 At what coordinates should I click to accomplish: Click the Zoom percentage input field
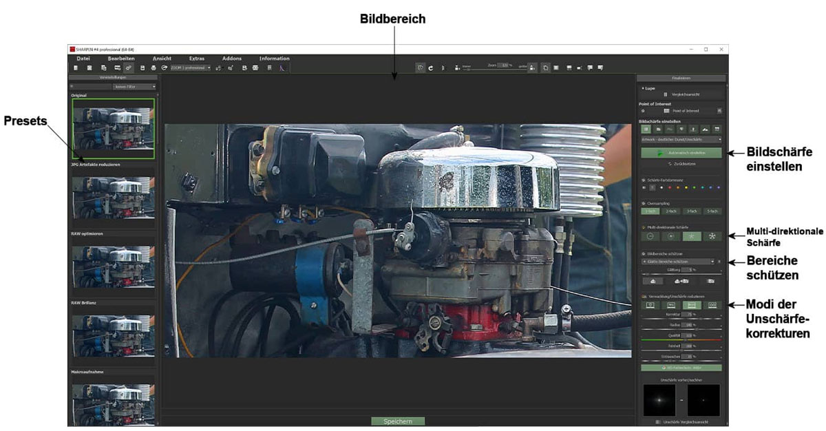point(502,65)
